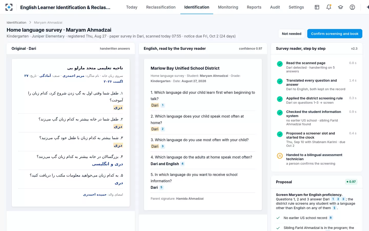Click the breadcrumb chevron after Identification
Image resolution: width=369 pixels, height=231 pixels.
pos(30,23)
